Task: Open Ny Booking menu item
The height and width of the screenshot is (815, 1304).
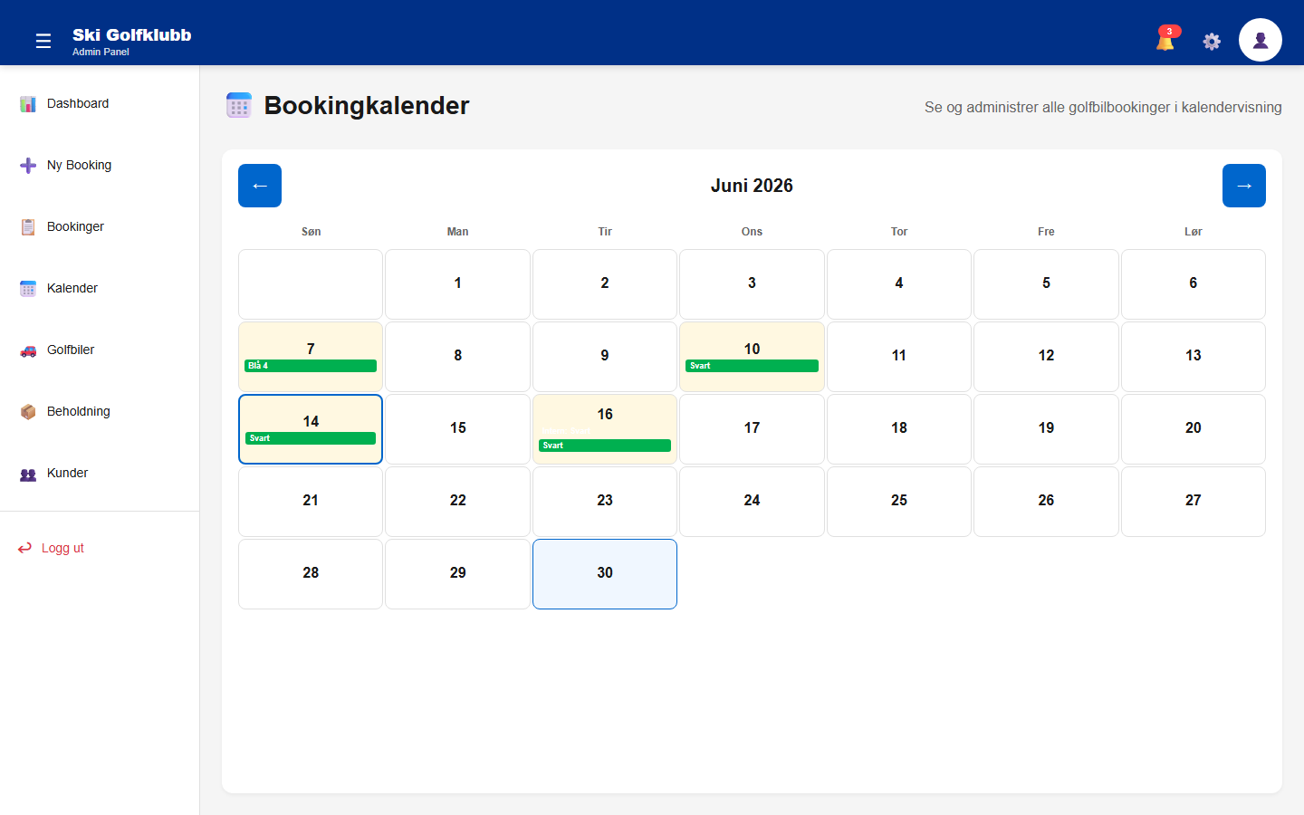Action: (x=100, y=165)
